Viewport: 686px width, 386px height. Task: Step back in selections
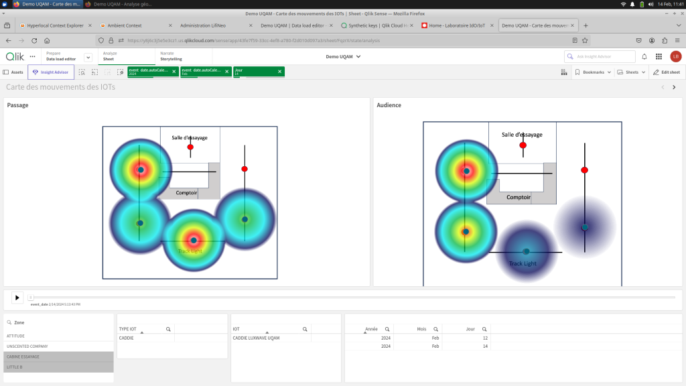[95, 72]
